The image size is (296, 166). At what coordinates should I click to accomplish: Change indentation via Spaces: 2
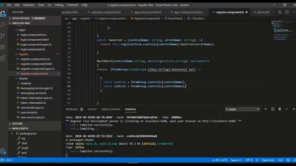236,160
